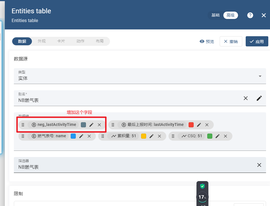Click the 预览 preview button
This screenshot has width=270, height=206.
[x=207, y=41]
